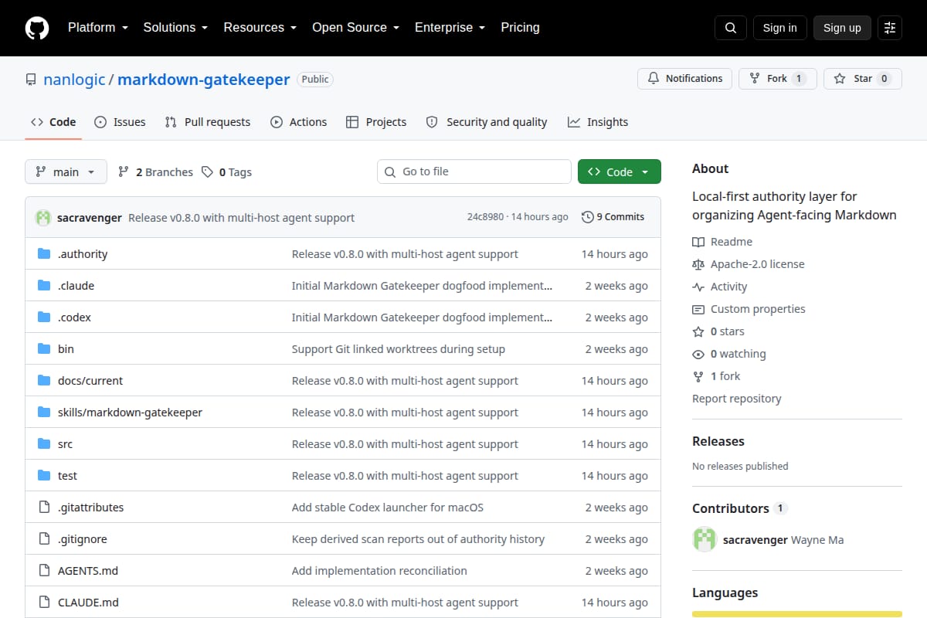
Task: Click the AGENTS.md file icon
Action: click(44, 571)
